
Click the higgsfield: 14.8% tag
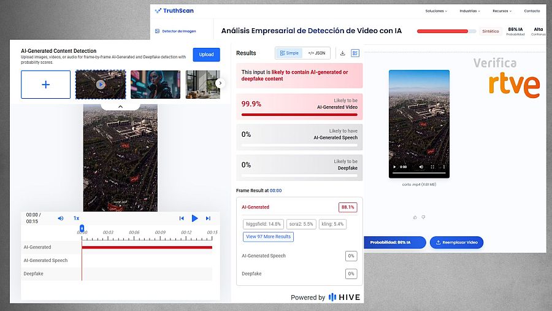click(263, 224)
